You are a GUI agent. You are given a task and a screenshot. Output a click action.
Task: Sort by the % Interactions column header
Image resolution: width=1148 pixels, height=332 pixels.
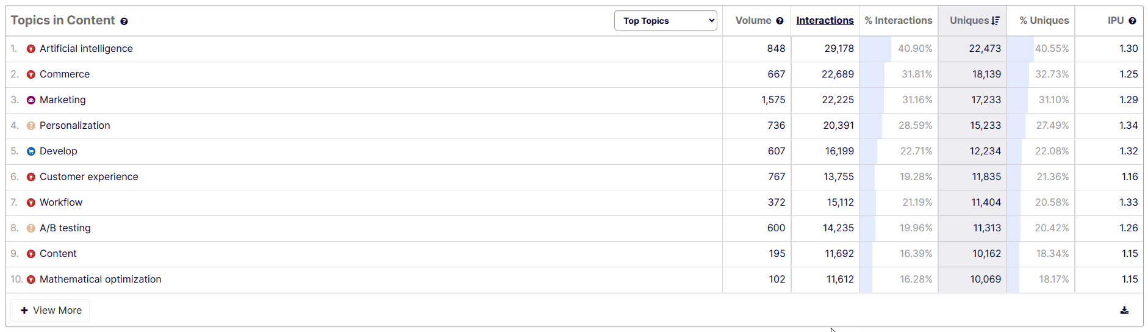pyautogui.click(x=899, y=20)
